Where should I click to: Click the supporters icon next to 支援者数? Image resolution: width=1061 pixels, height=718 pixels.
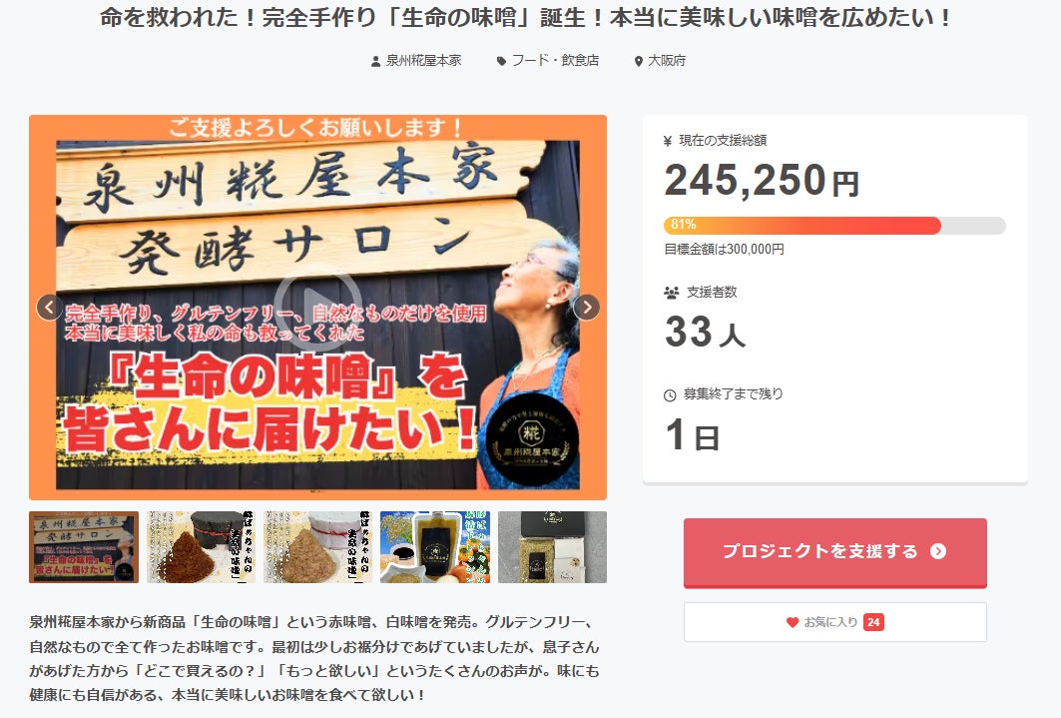[672, 293]
